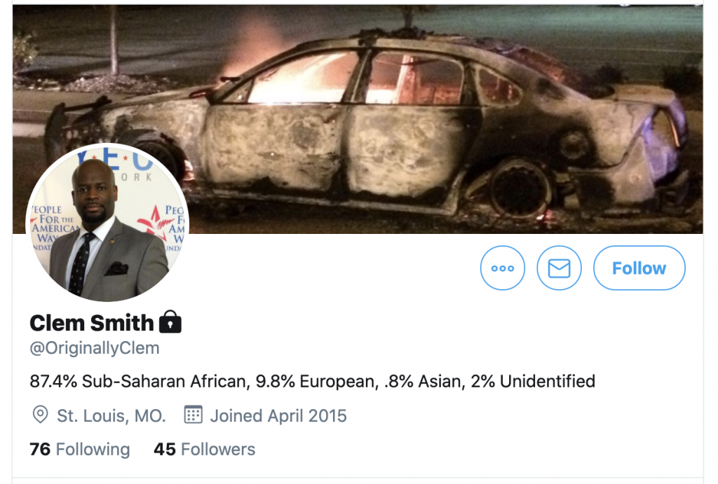The height and width of the screenshot is (484, 718).
Task: Open the 76 Following list
Action: pyautogui.click(x=80, y=449)
